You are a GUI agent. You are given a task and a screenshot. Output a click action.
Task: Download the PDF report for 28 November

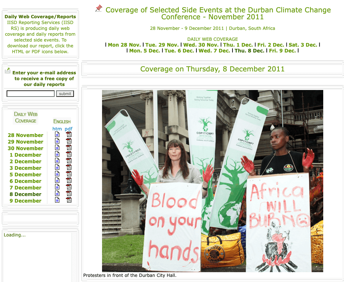click(x=69, y=134)
